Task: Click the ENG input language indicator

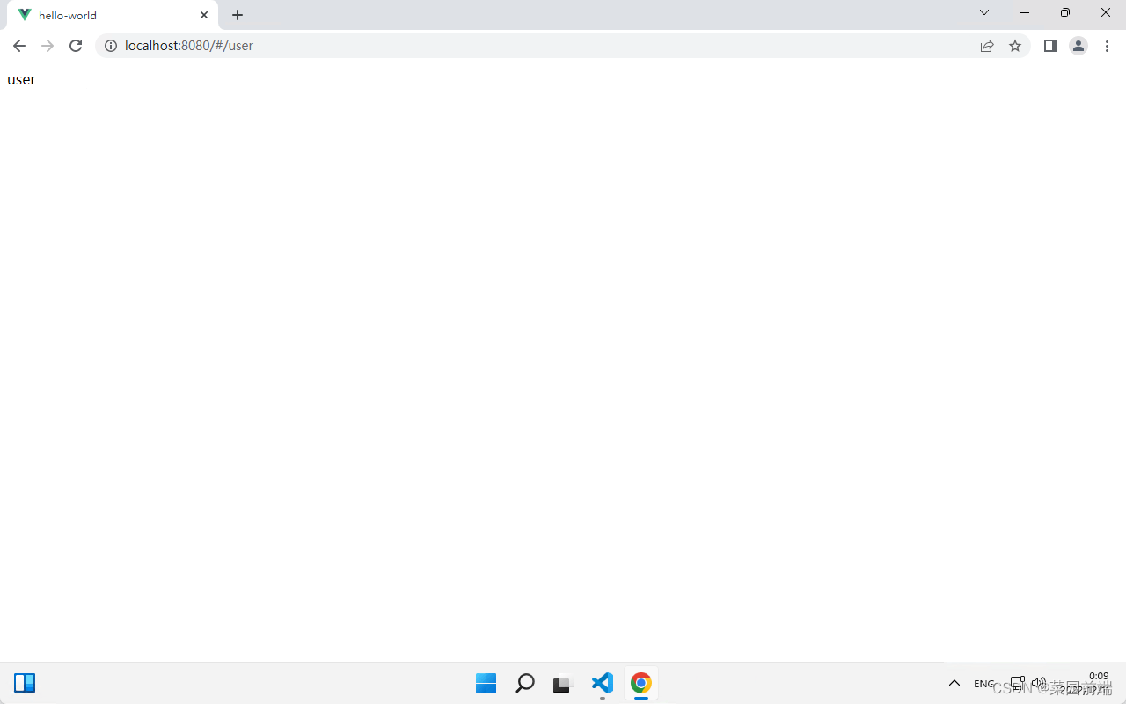Action: click(x=984, y=684)
